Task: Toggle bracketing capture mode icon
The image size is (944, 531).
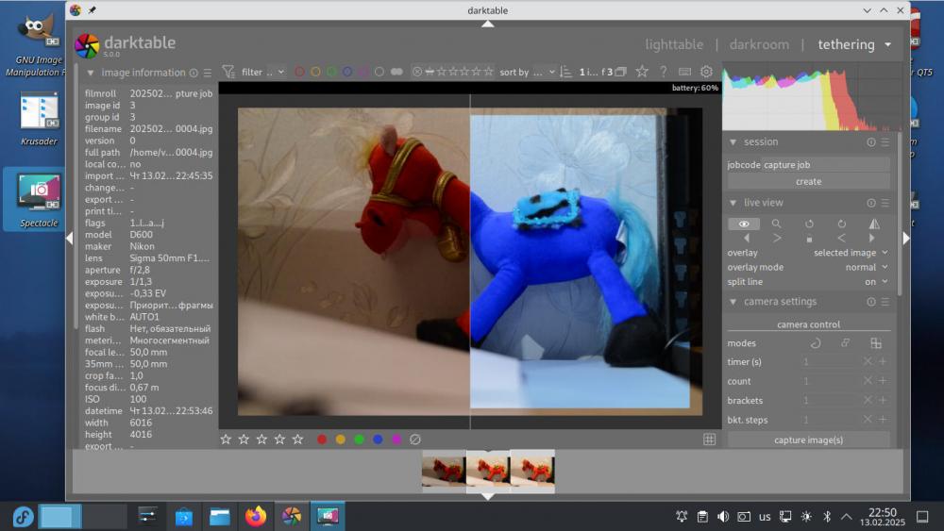Action: pyautogui.click(x=876, y=343)
